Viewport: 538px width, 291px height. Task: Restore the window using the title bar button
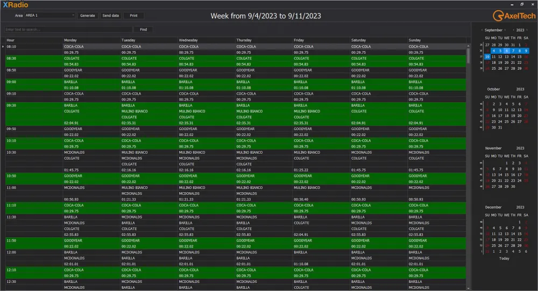pos(522,4)
